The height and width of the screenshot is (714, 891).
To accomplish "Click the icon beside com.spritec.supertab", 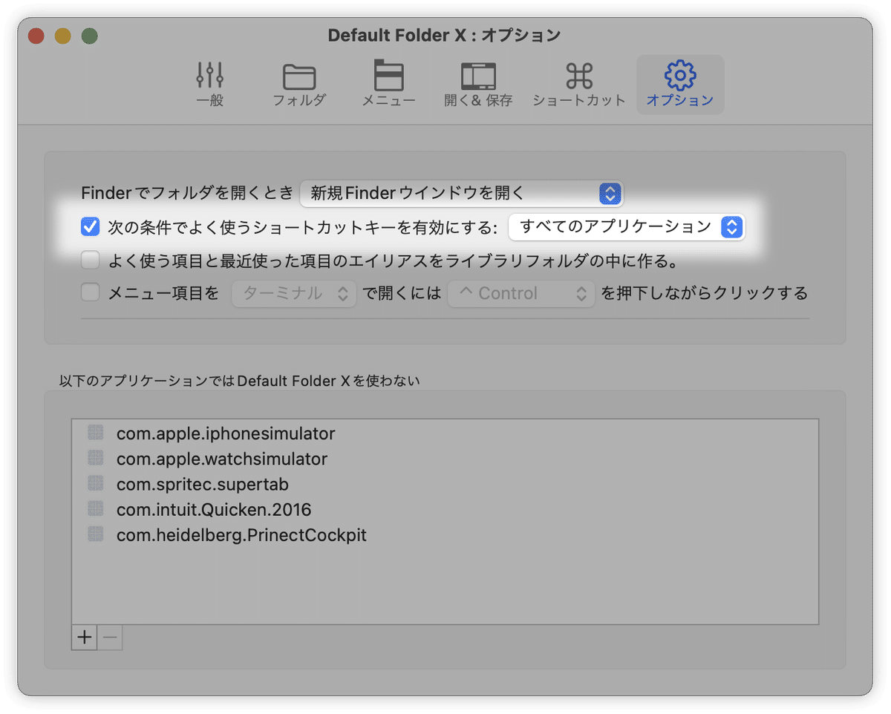I will (95, 484).
